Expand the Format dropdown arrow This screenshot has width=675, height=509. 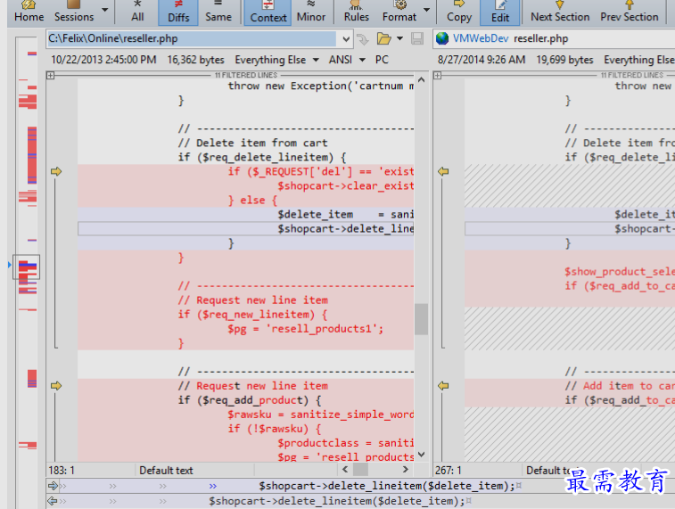coord(426,10)
